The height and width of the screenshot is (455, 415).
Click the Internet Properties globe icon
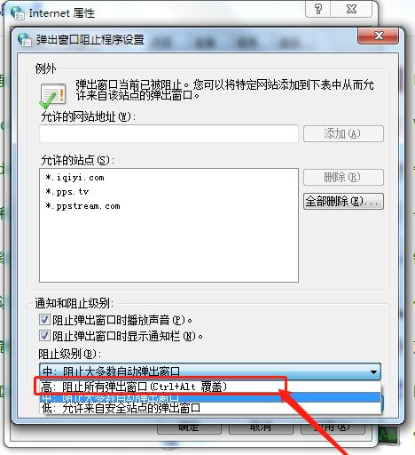17,12
